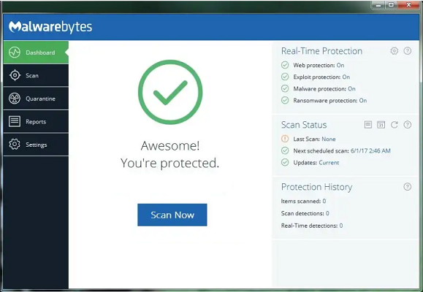Open scan reports icon in Scan Status
The width and height of the screenshot is (423, 292).
(x=368, y=125)
